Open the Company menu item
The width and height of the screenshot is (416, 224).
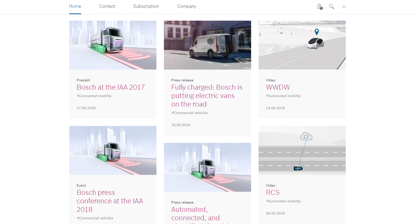(187, 6)
